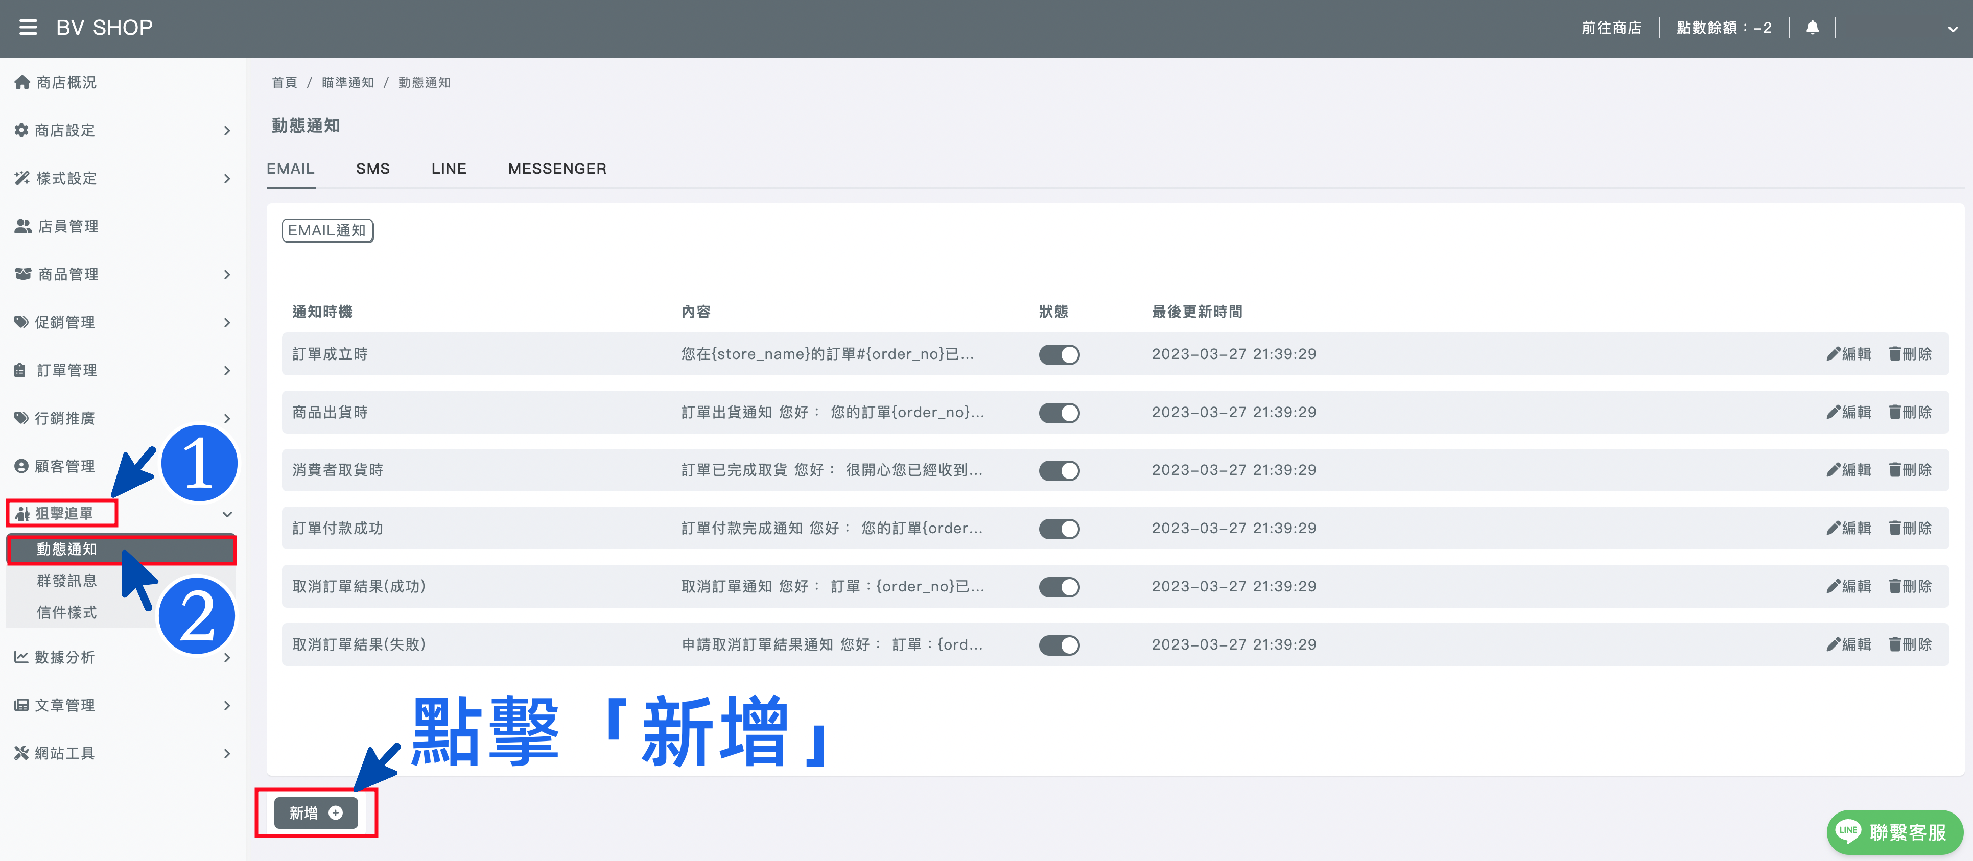
Task: Click the 聯繫客服 LINE button
Action: (1895, 832)
